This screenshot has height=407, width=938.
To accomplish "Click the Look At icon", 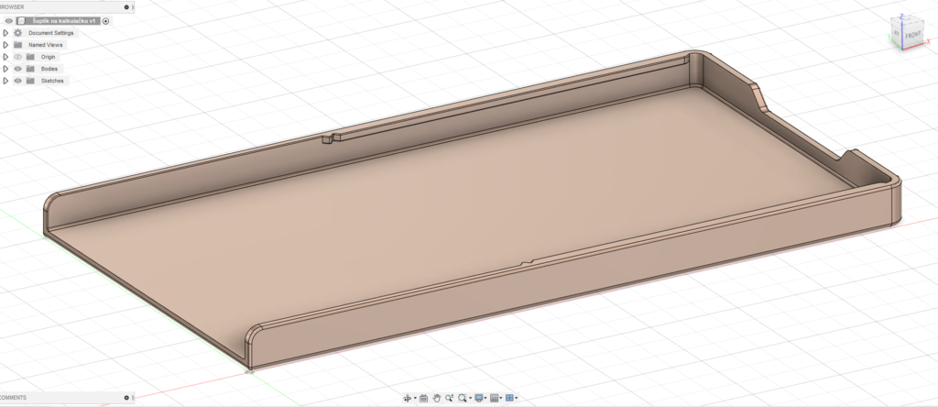I will click(423, 398).
